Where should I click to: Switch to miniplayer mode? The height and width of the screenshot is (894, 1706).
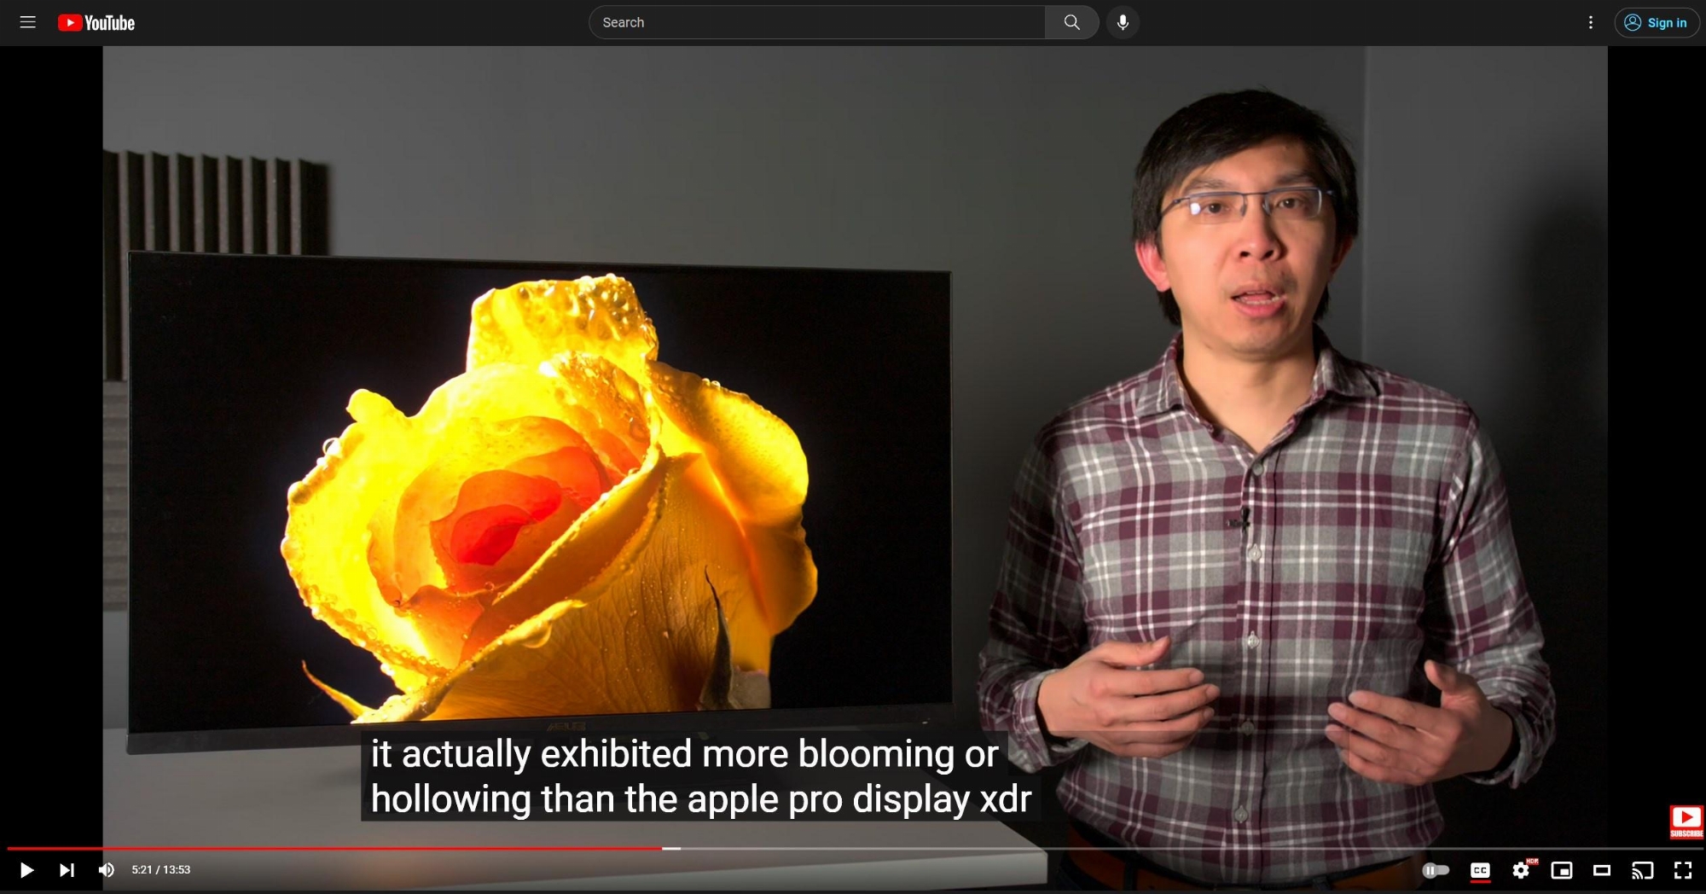click(x=1561, y=870)
